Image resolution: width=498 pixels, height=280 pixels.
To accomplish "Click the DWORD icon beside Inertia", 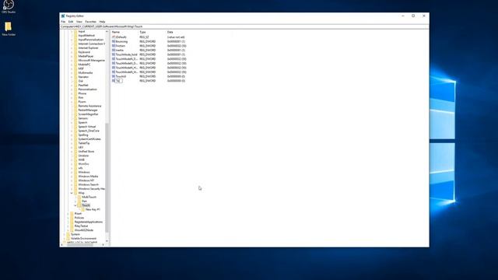I will click(114, 50).
